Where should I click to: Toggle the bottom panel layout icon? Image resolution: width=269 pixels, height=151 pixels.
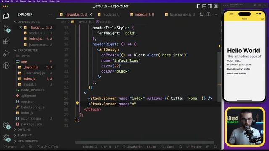(x=204, y=6)
